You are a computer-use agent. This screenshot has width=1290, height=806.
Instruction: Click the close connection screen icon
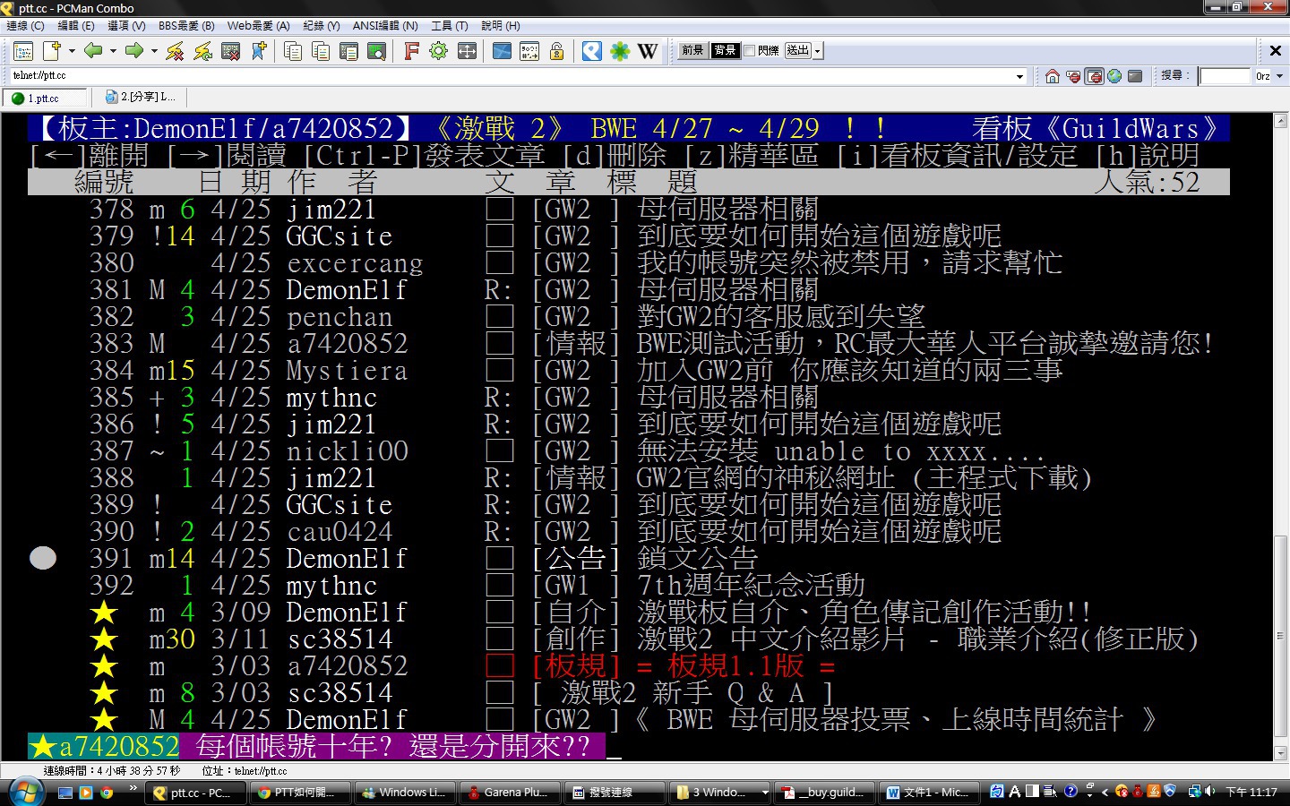(231, 51)
